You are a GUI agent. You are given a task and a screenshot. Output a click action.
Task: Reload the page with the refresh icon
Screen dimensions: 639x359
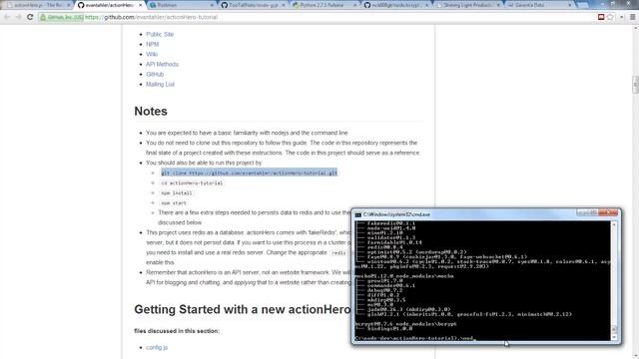coord(30,17)
